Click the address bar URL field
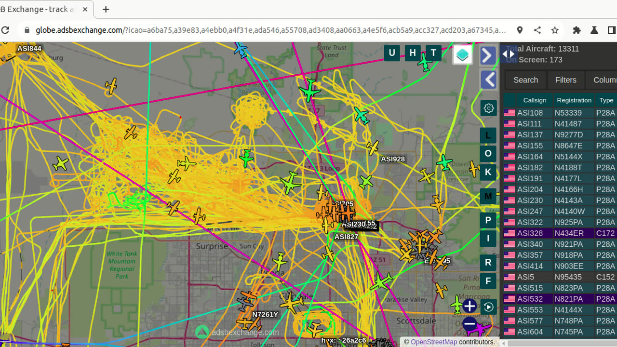Viewport: 617px width, 347px height. tap(270, 30)
